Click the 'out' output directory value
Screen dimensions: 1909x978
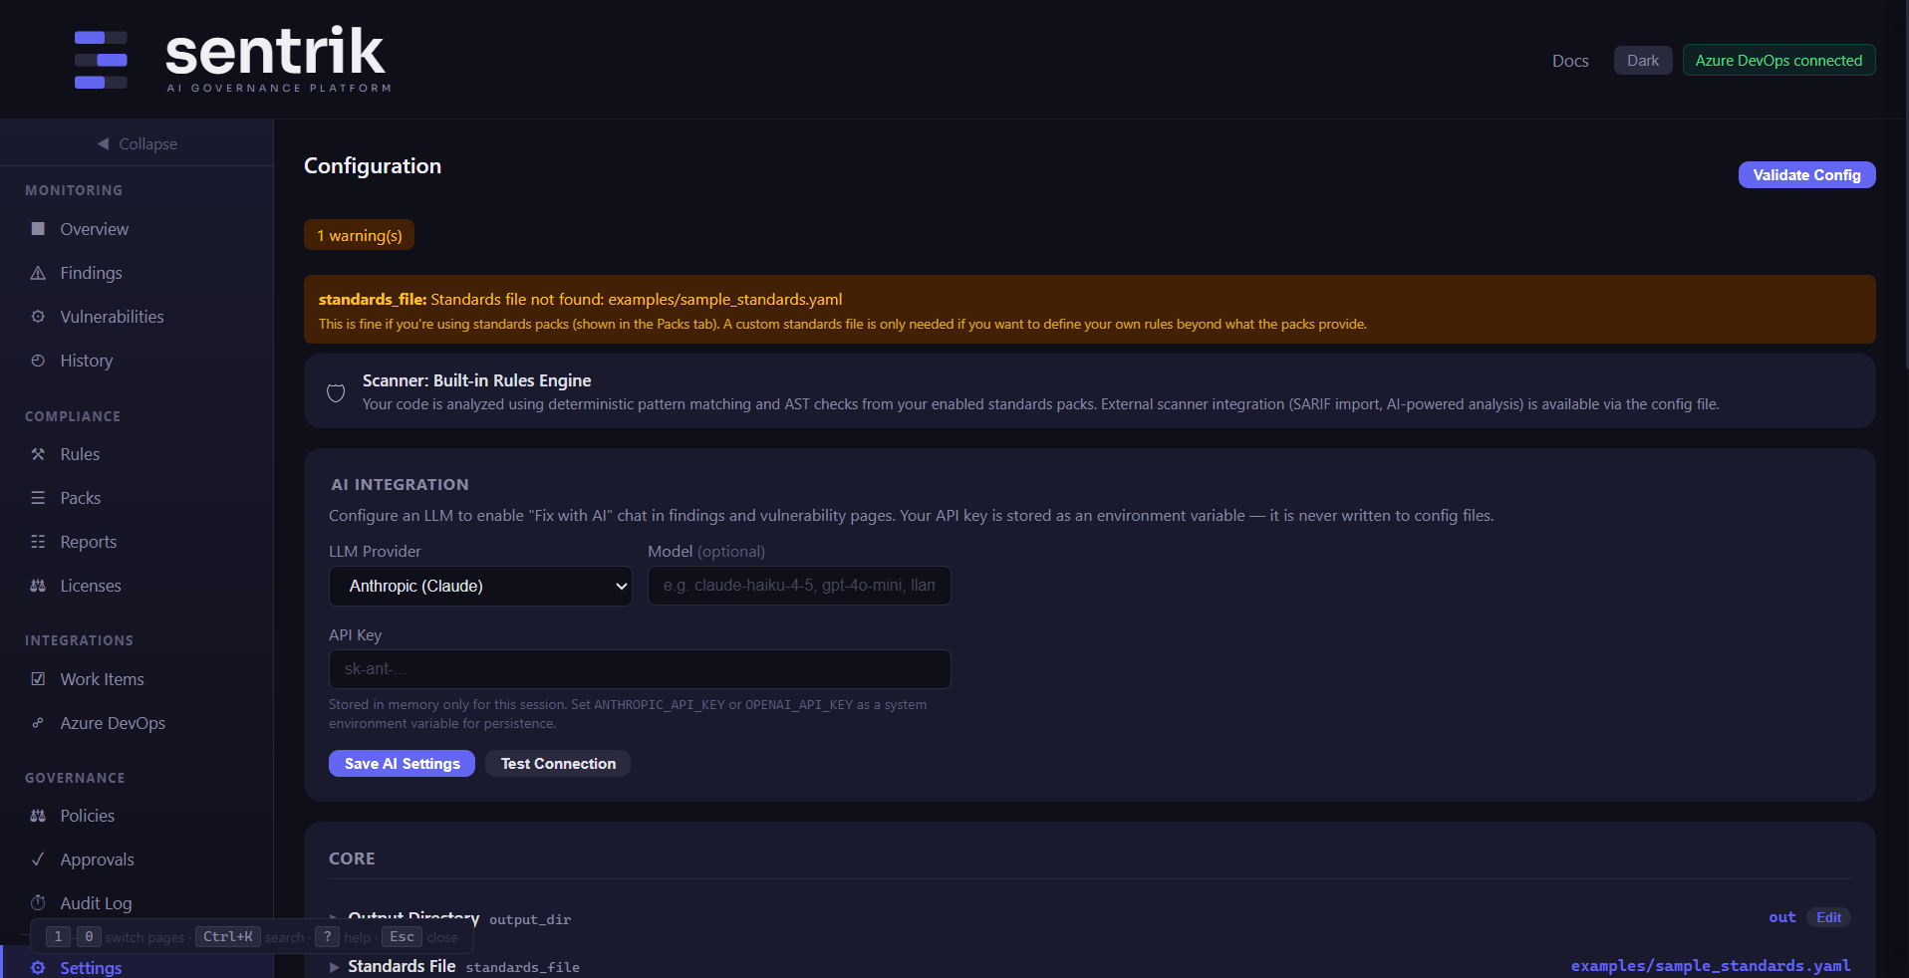(1781, 917)
